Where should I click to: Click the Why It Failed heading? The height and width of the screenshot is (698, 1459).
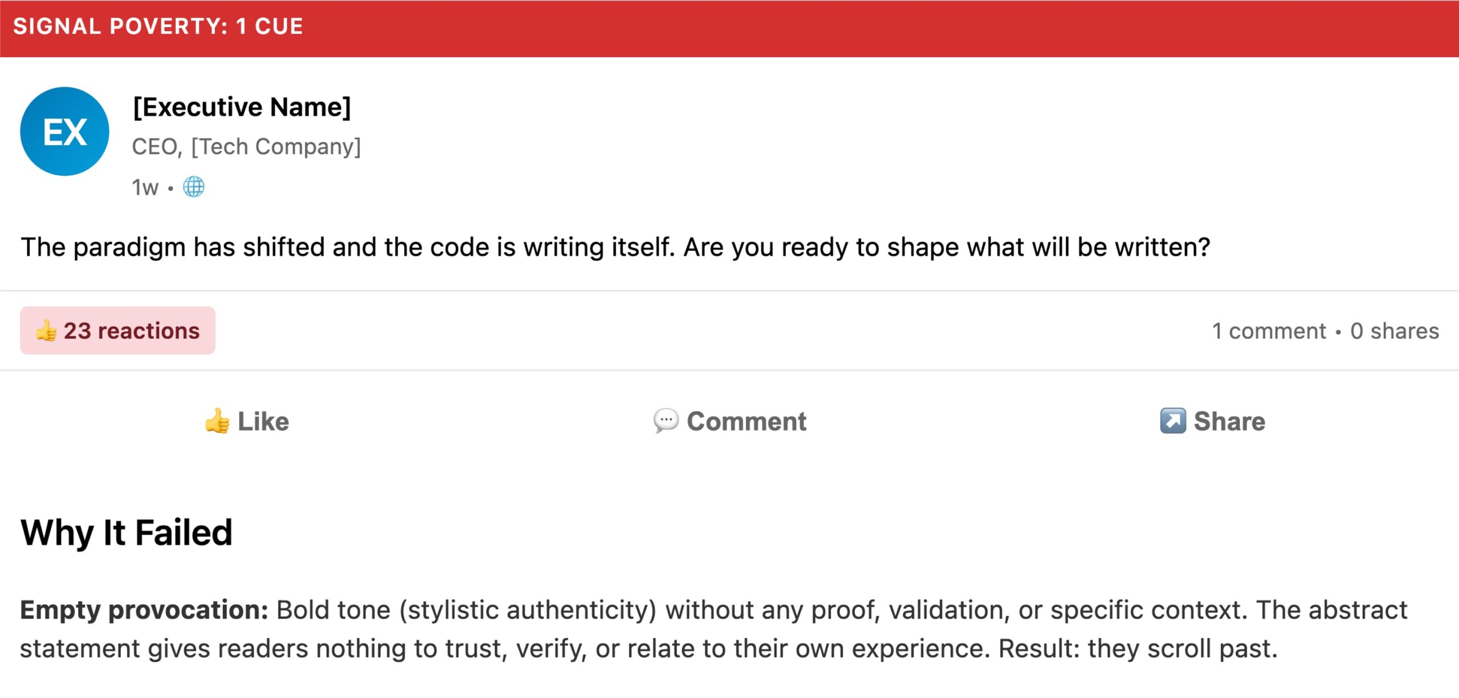[x=127, y=532]
